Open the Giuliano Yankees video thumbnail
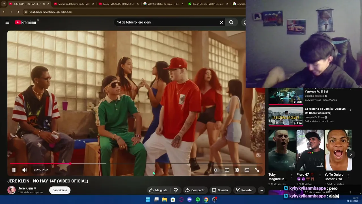This screenshot has width=362, height=204. (x=286, y=96)
